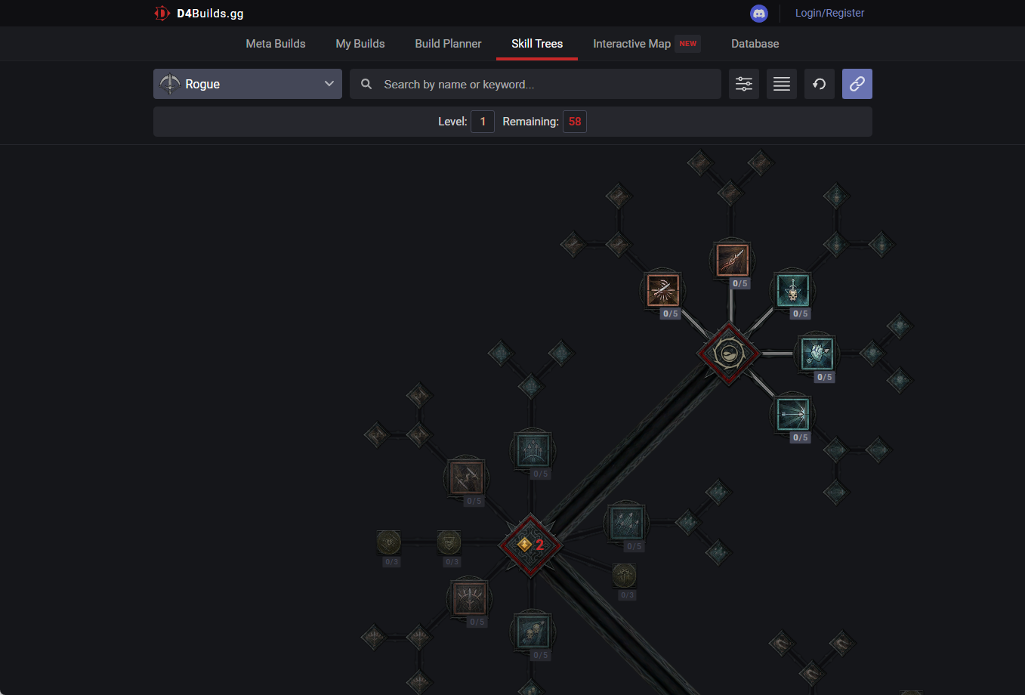Screen dimensions: 1025x695
Task: Click the first upgrade node off Twisting Blades
Action: [x=418, y=434]
